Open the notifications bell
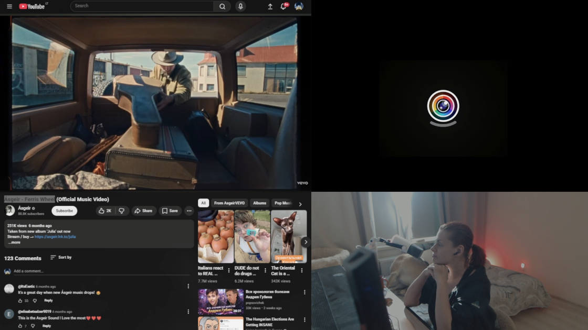Viewport: 588px width, 330px height. point(283,6)
